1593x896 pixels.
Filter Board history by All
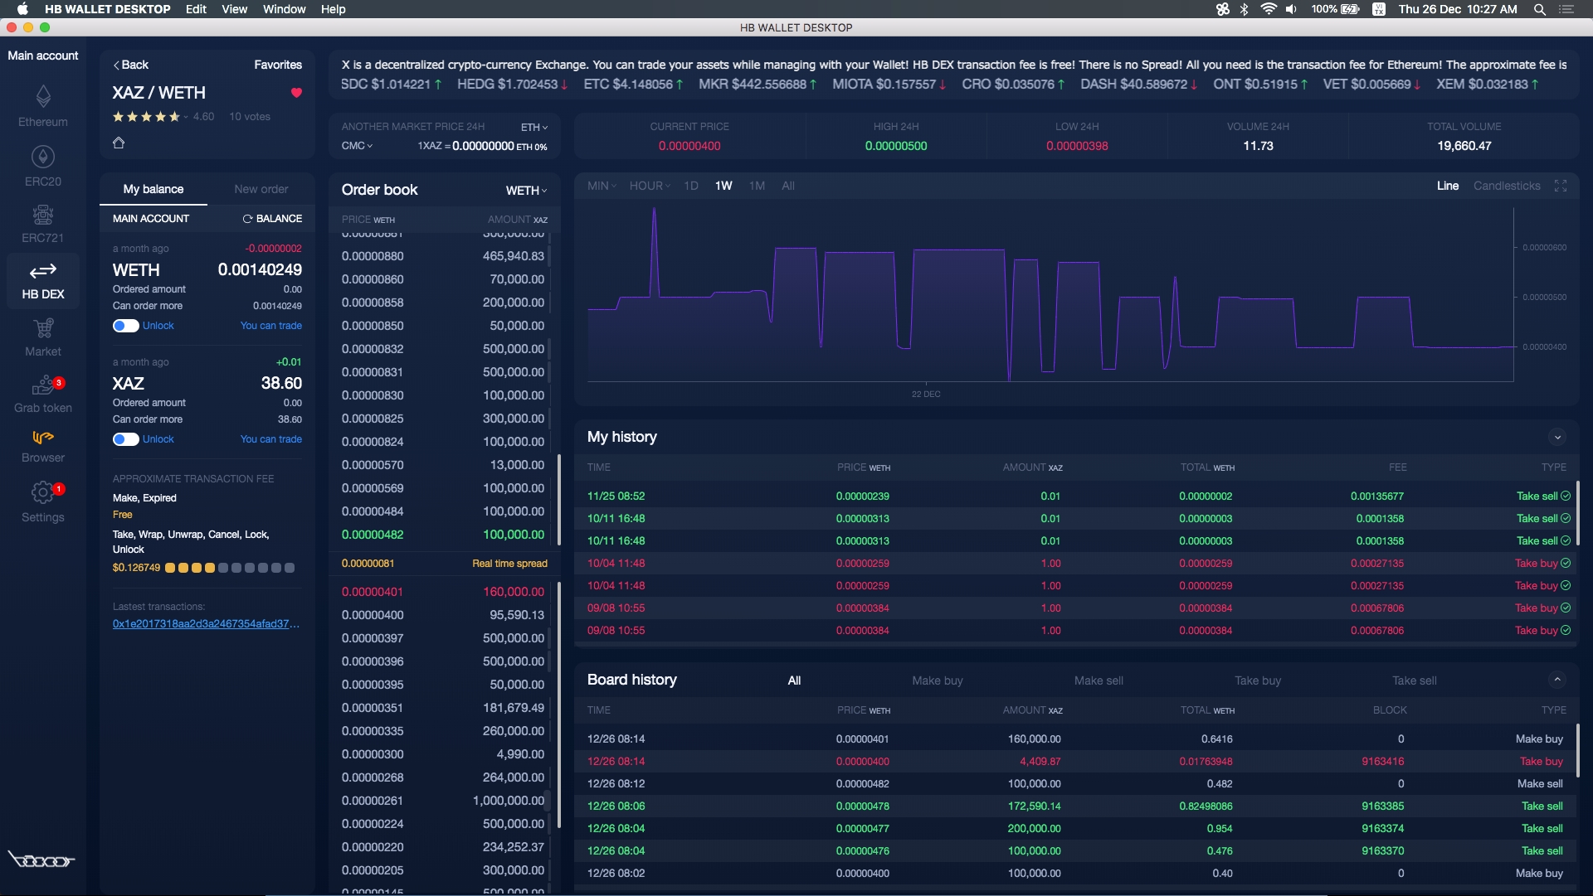point(794,680)
